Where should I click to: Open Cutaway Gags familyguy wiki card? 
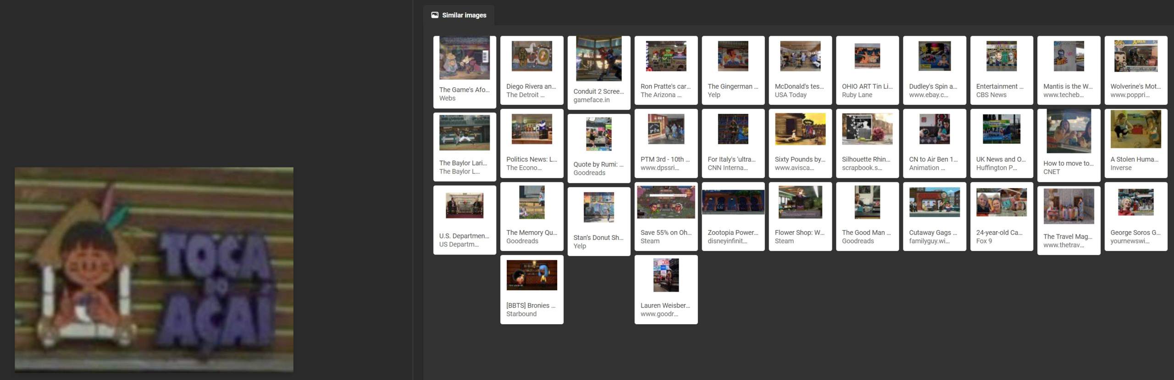tap(935, 216)
